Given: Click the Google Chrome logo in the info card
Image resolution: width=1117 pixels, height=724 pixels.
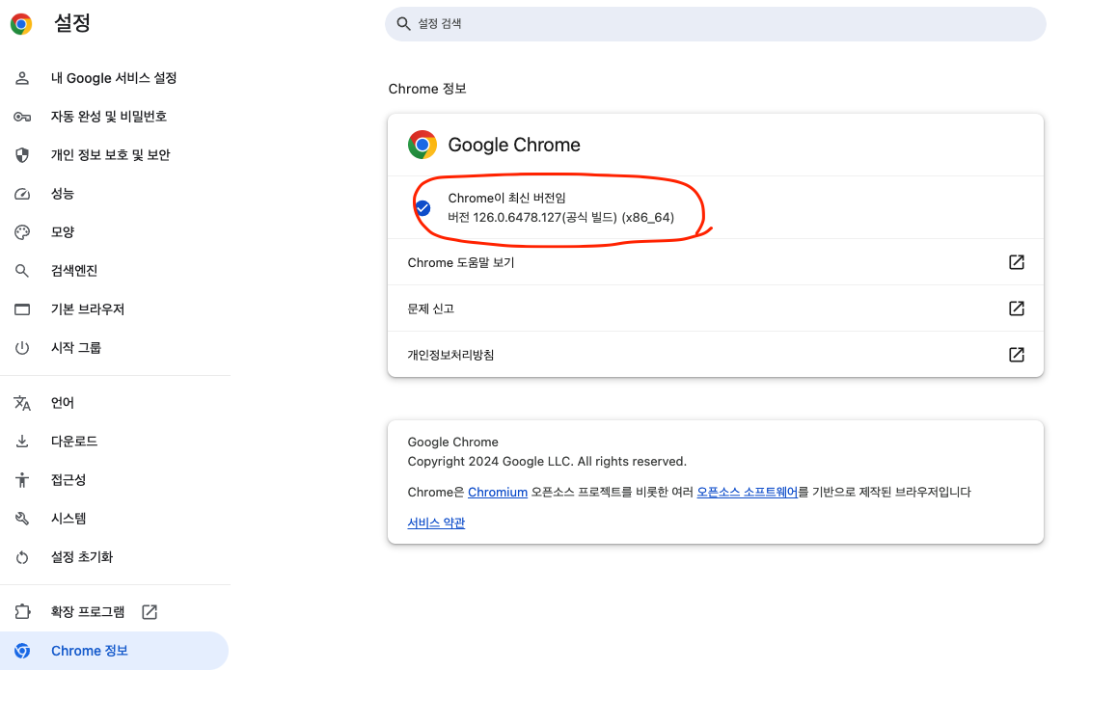Looking at the screenshot, I should pos(422,145).
